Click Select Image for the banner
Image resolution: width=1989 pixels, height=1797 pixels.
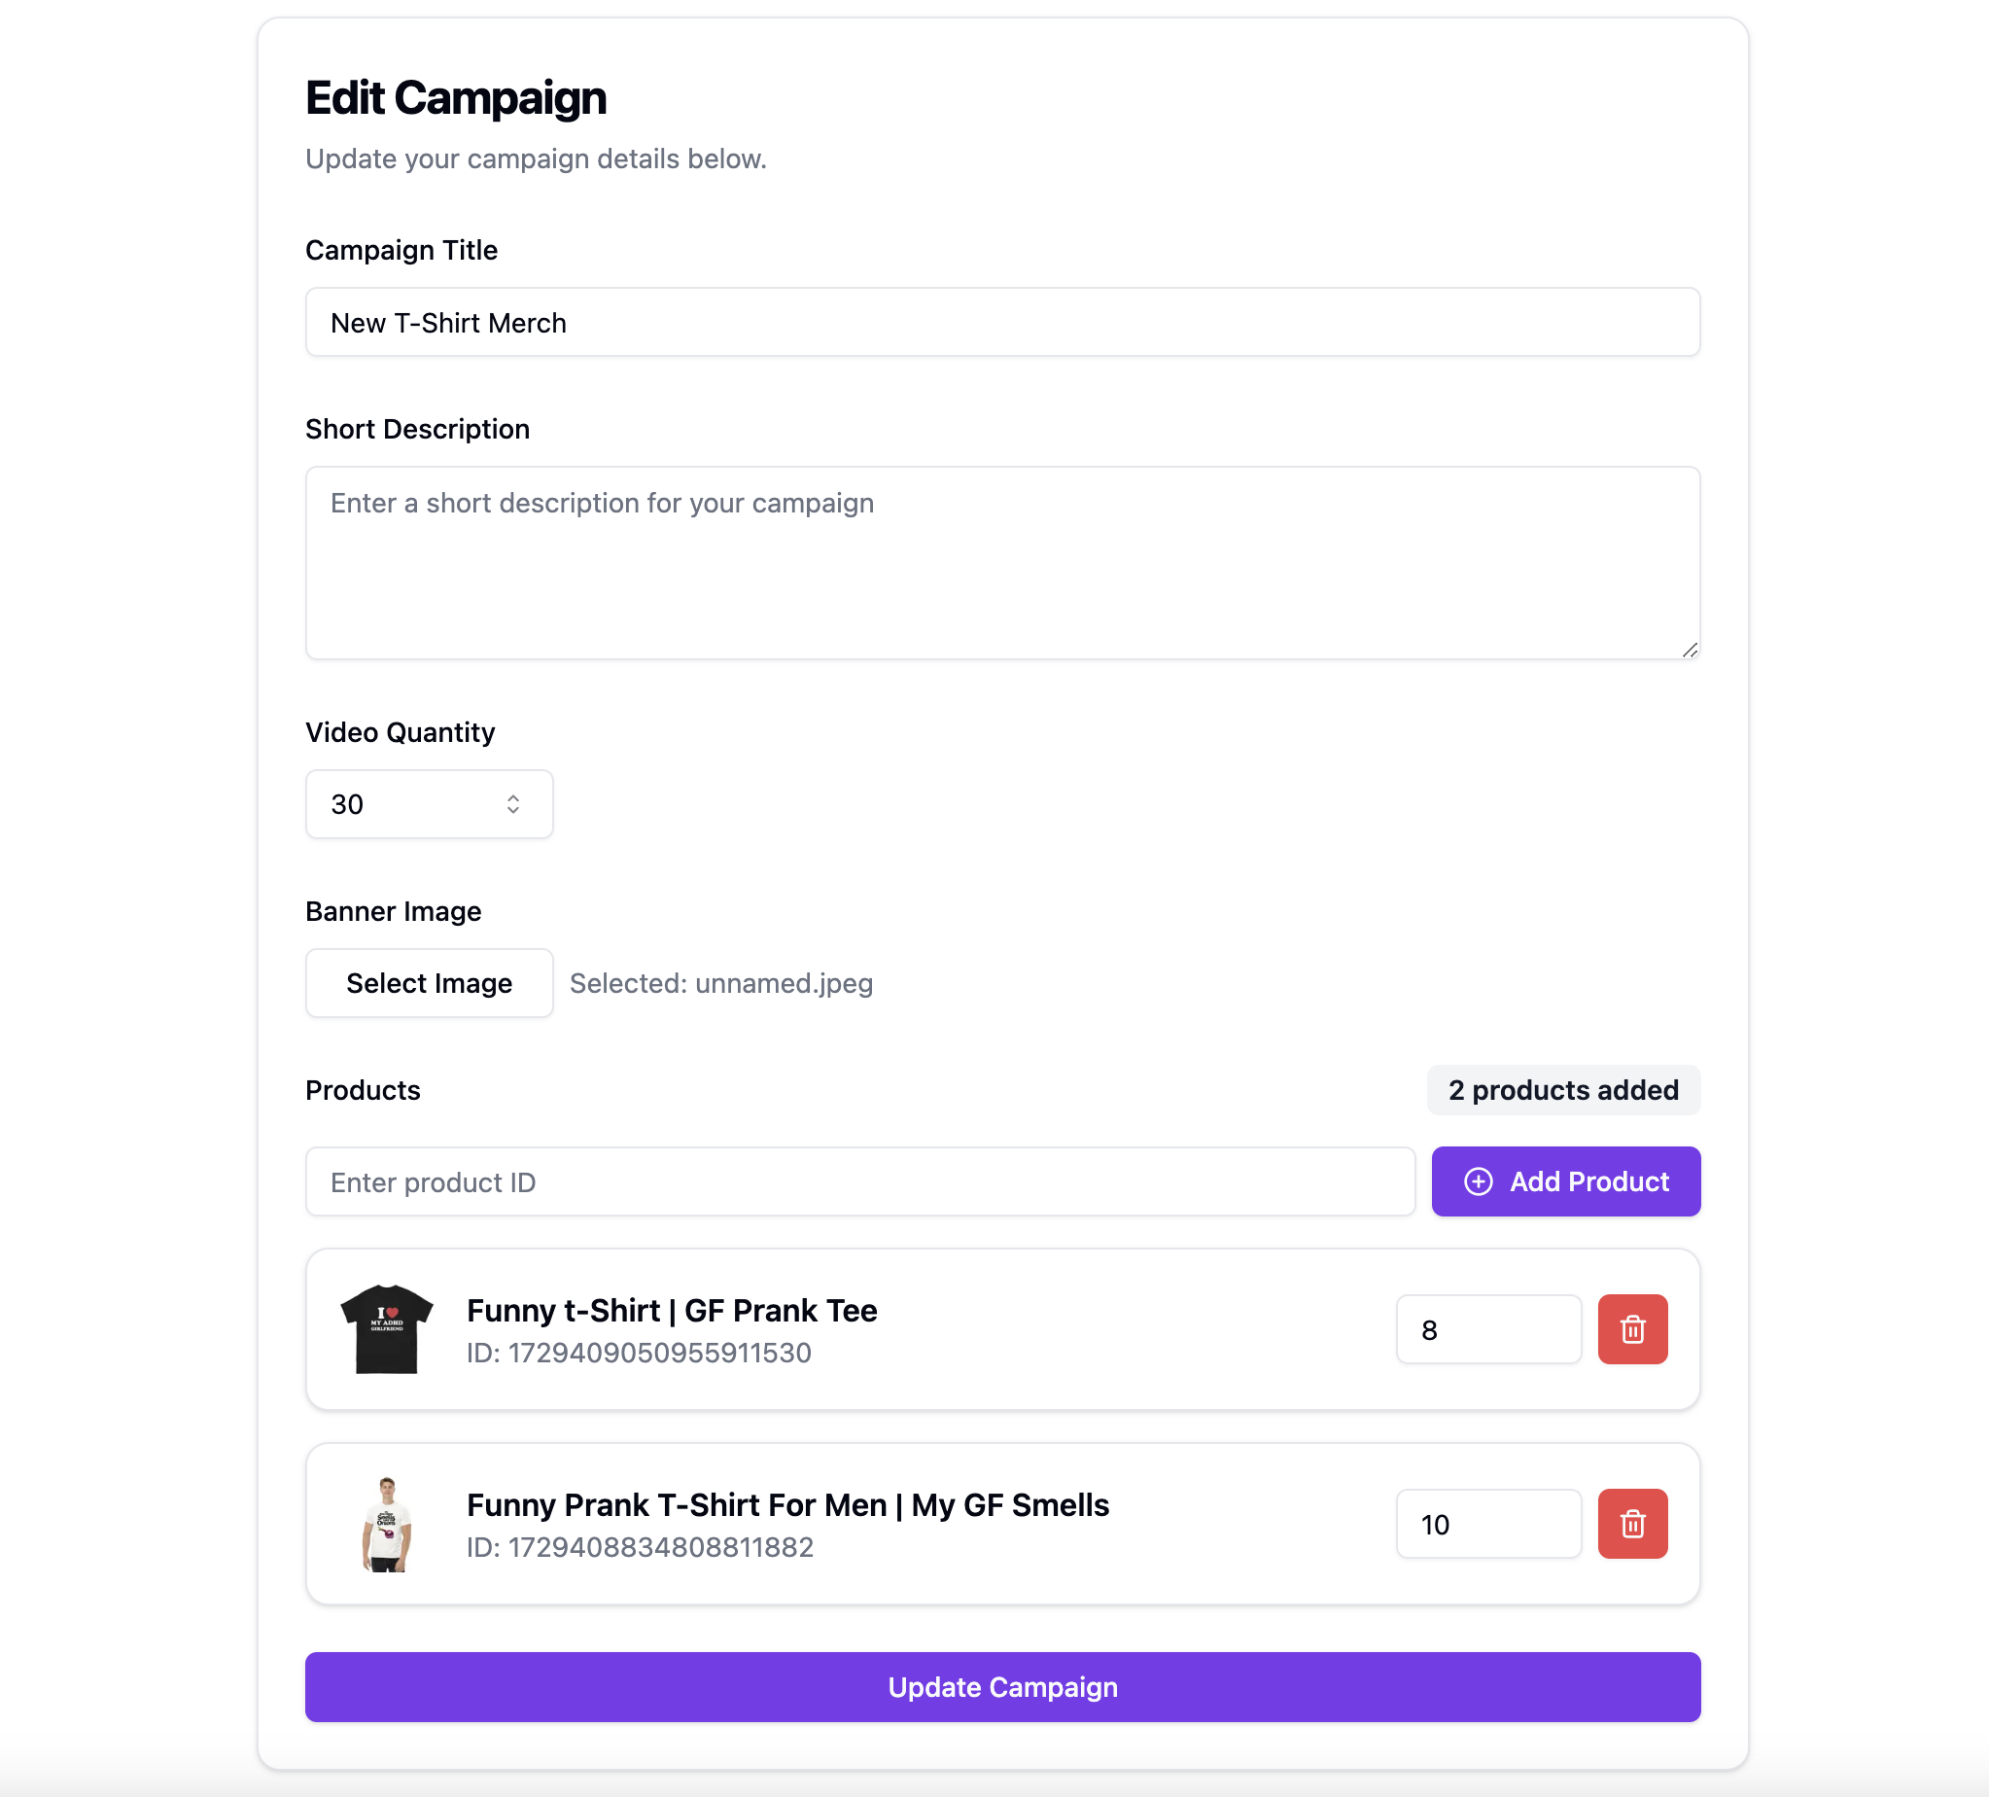click(429, 983)
